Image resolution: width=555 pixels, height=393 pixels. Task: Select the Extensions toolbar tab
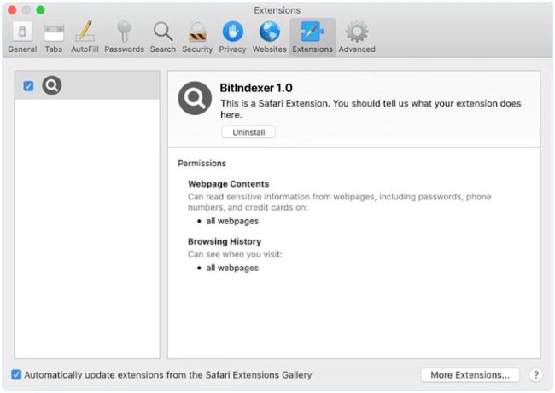point(312,37)
